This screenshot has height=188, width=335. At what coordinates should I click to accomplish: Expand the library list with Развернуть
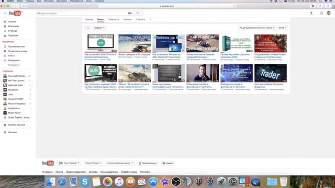(x=14, y=65)
